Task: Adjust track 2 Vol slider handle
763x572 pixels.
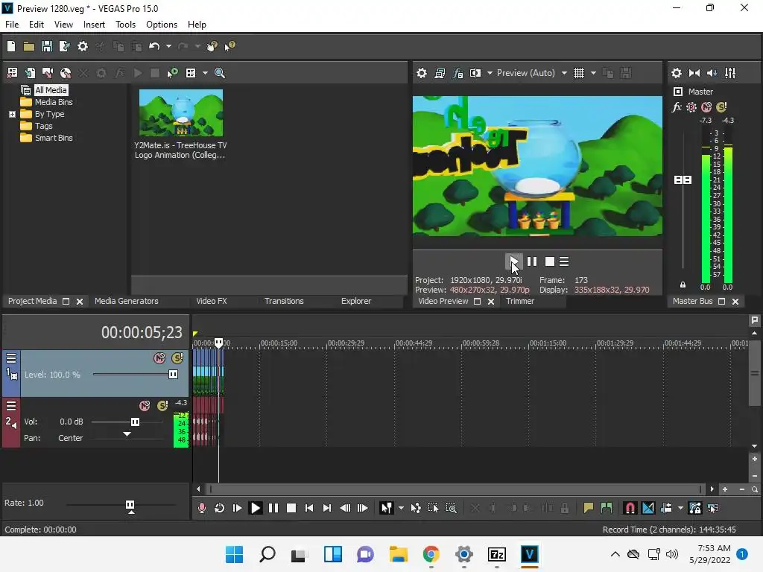Action: [x=136, y=422]
